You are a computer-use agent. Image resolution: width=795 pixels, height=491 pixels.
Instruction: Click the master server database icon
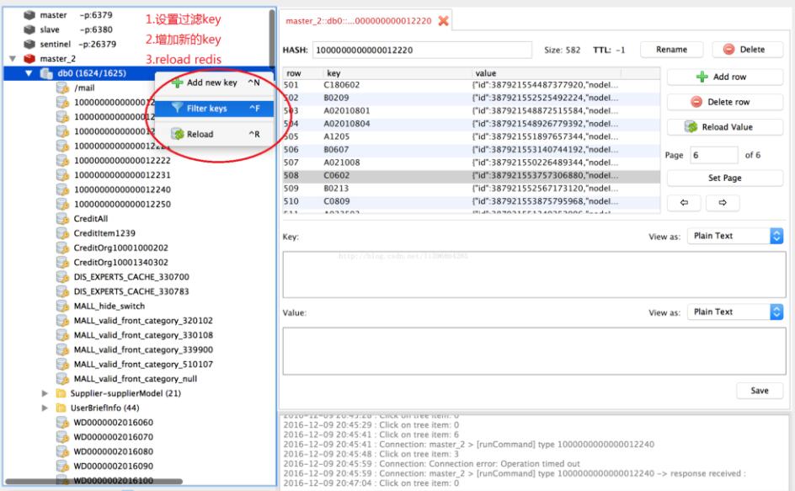click(29, 14)
